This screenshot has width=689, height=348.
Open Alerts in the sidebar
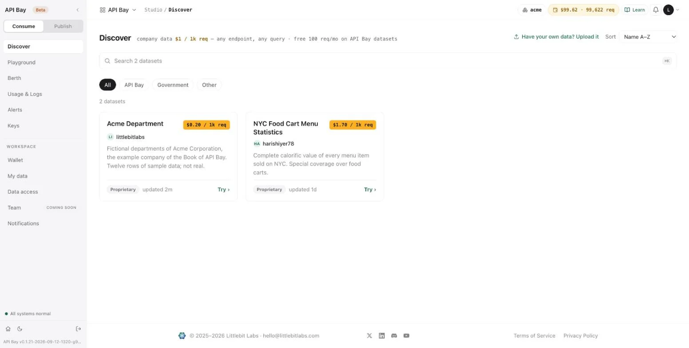click(x=43, y=110)
